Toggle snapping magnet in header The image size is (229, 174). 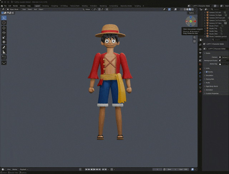click(99, 9)
